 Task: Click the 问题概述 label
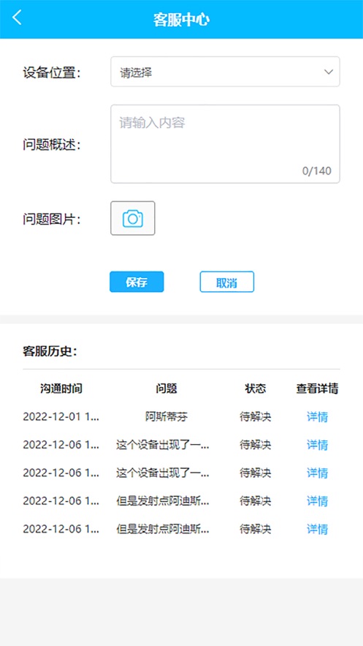click(x=51, y=145)
